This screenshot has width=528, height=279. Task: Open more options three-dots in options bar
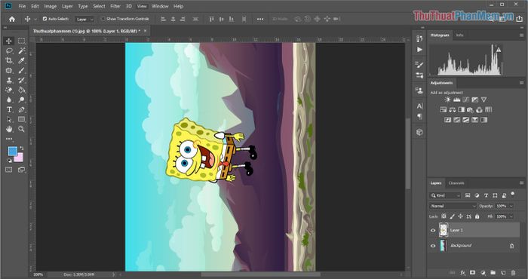pos(260,19)
